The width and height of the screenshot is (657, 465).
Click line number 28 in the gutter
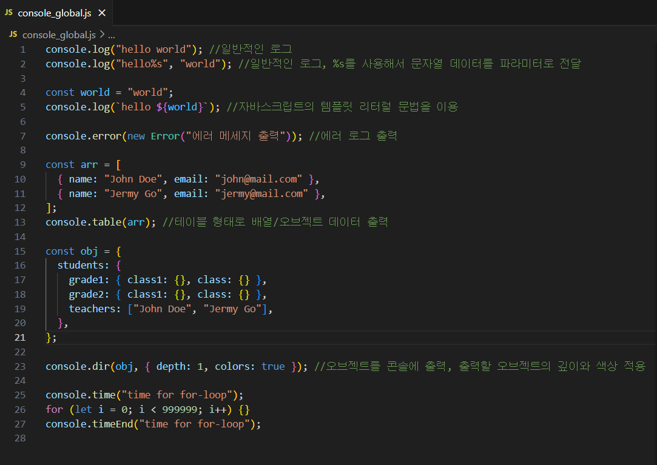point(20,438)
